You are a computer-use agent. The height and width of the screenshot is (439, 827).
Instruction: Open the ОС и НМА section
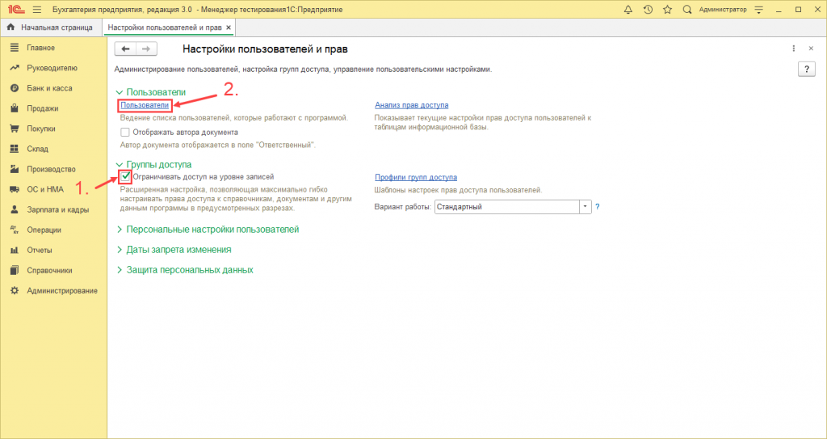pyautogui.click(x=45, y=189)
